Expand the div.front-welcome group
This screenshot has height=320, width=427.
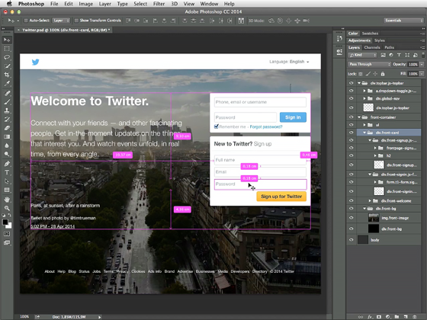point(370,201)
